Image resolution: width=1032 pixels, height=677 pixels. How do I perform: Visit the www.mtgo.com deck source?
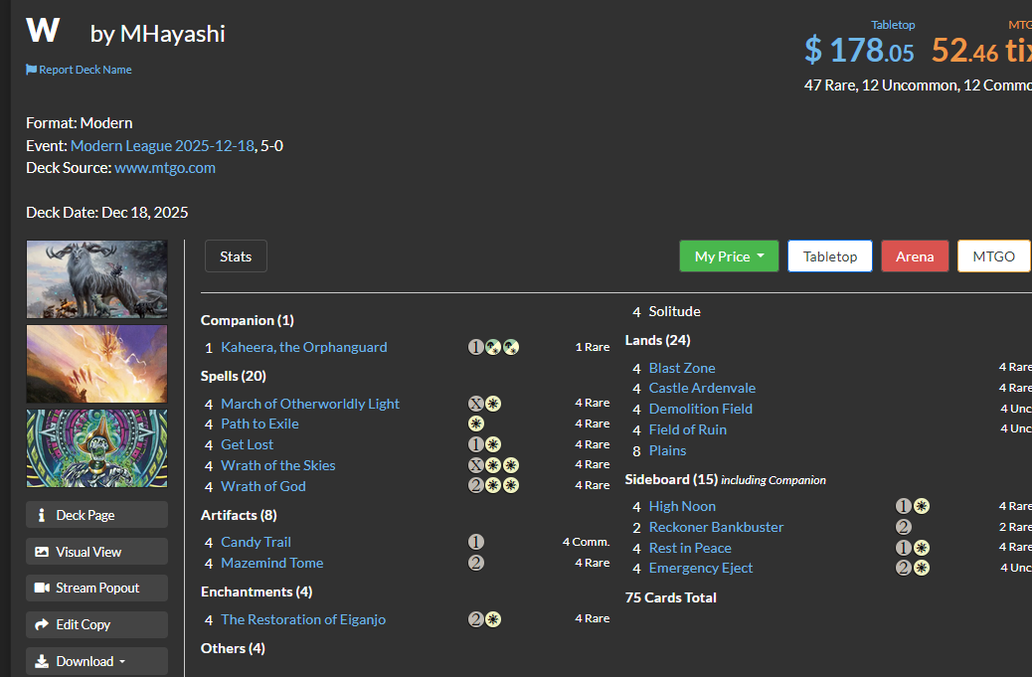click(x=164, y=168)
